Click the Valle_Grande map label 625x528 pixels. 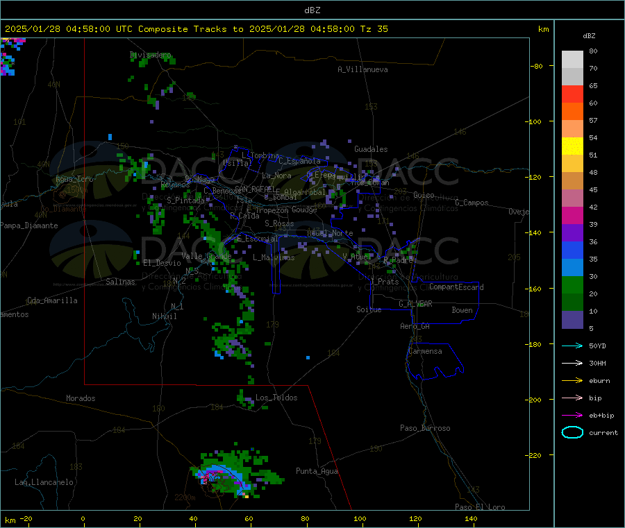[x=206, y=255]
